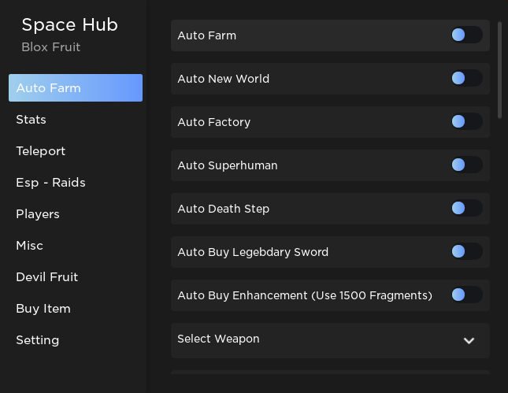Toggle the Auto Farm switch

click(x=467, y=35)
